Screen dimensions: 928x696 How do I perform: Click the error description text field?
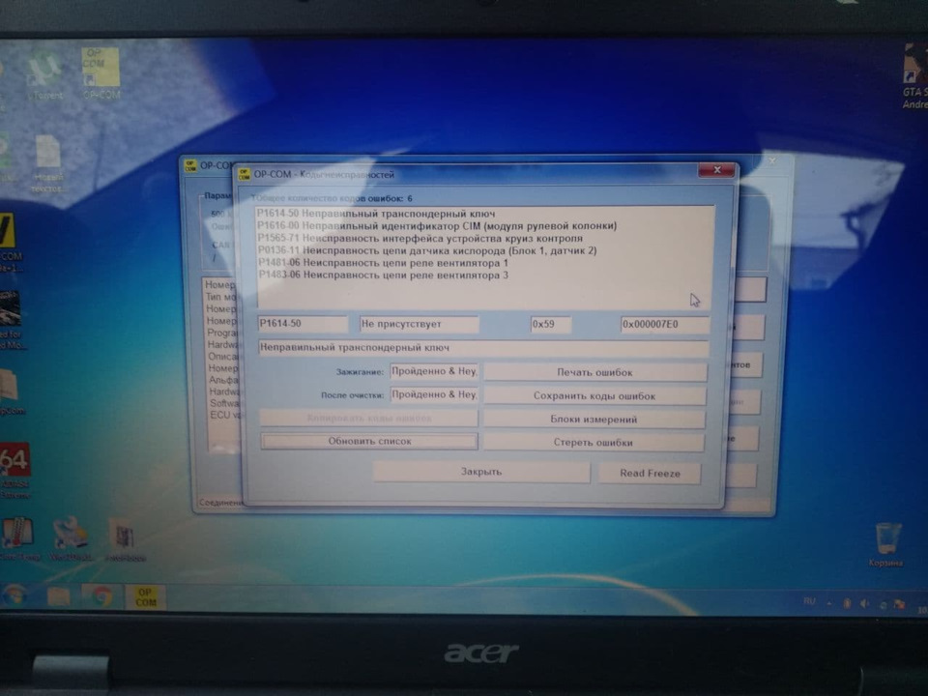(x=483, y=348)
